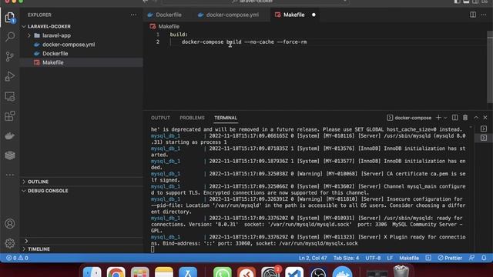This screenshot has width=493, height=277.
Task: Open the Manage gear settings menu
Action: coord(10,243)
